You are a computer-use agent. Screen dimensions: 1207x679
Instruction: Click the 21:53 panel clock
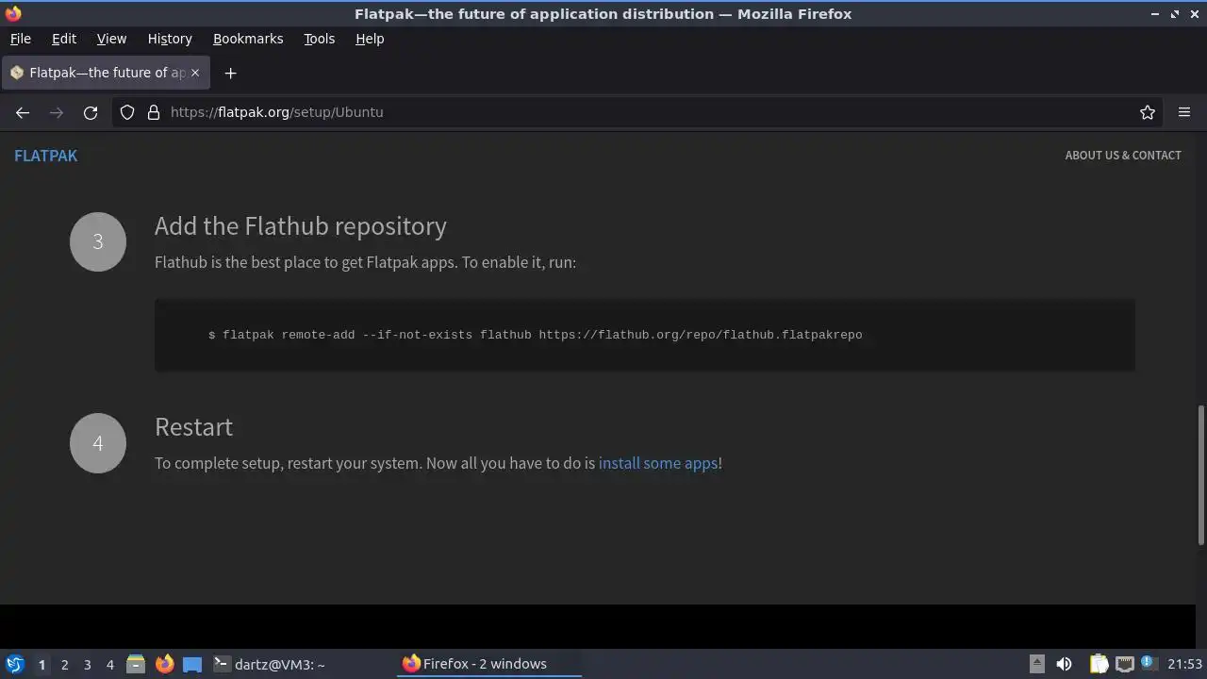1185,664
